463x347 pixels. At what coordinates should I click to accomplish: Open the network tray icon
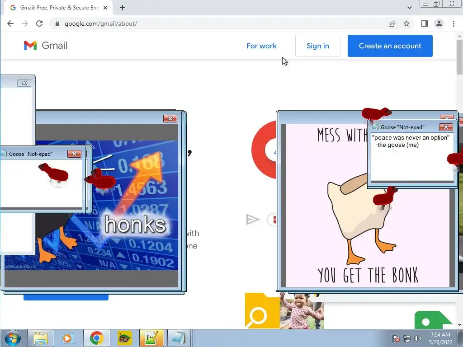[407, 338]
